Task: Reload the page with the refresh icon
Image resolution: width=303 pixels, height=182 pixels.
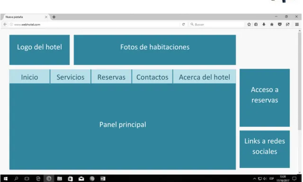Action: 183,24
